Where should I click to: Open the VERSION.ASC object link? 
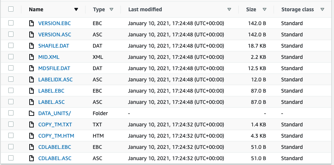[x=55, y=34]
